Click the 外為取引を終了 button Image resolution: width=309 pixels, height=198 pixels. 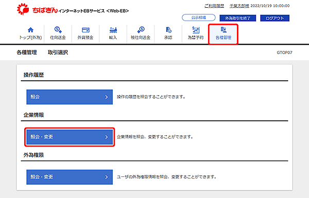click(x=237, y=18)
